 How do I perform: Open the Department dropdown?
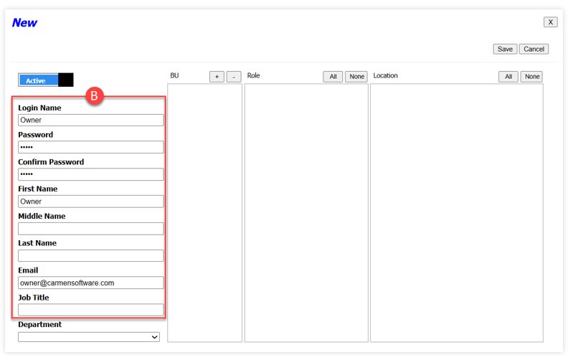[89, 337]
